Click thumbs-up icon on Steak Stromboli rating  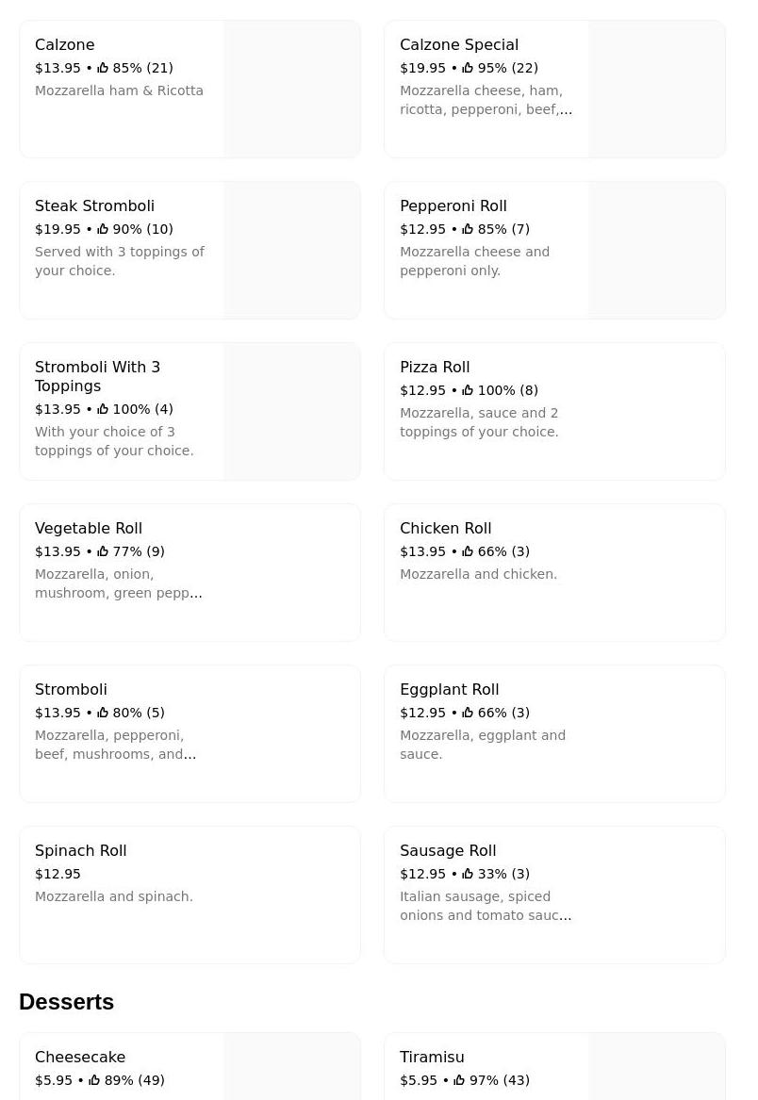[103, 229]
